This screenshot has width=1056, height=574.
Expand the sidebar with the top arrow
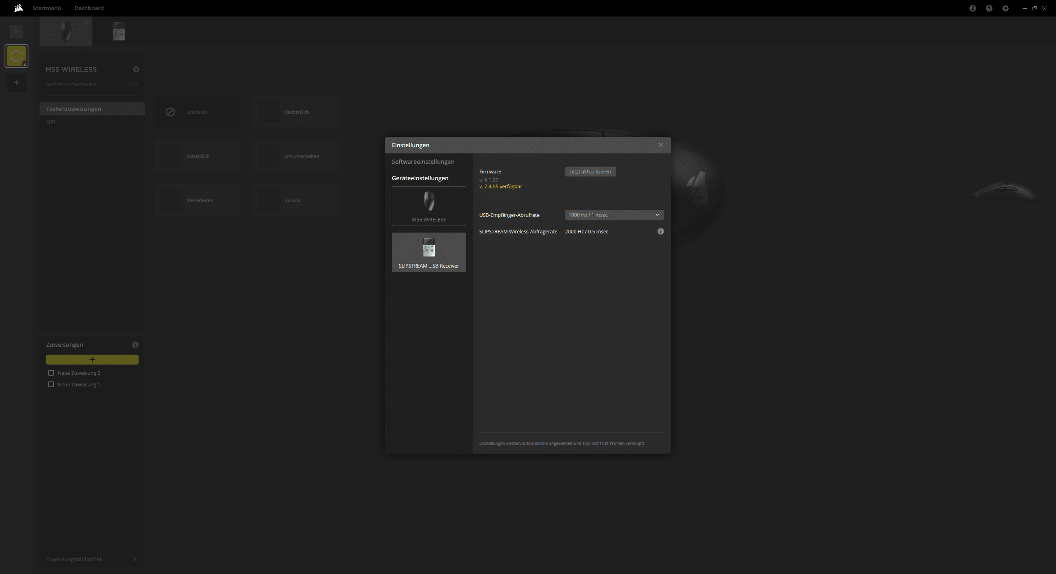16,31
